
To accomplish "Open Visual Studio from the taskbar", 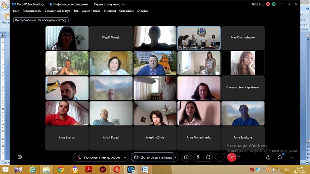I will pyautogui.click(x=19, y=169).
